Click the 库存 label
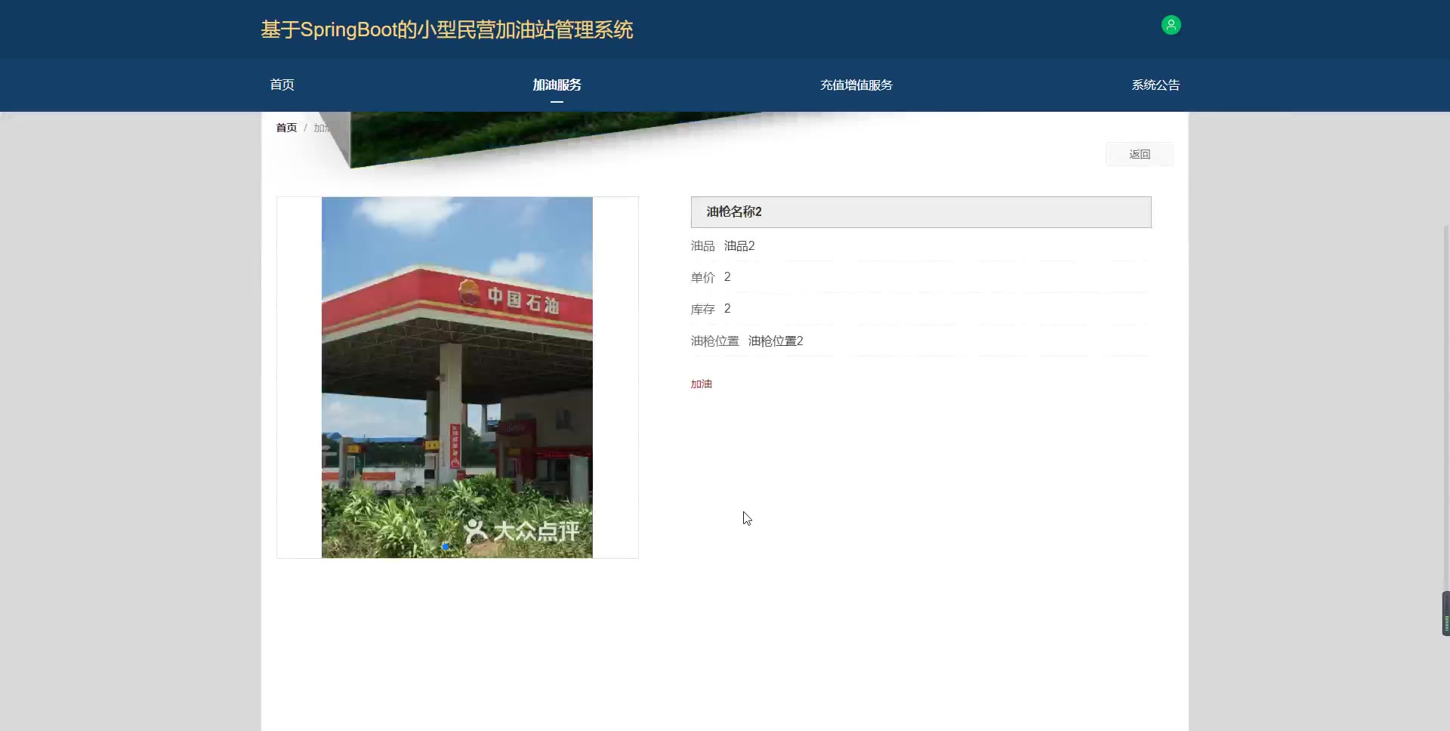Image resolution: width=1450 pixels, height=731 pixels. pos(702,309)
